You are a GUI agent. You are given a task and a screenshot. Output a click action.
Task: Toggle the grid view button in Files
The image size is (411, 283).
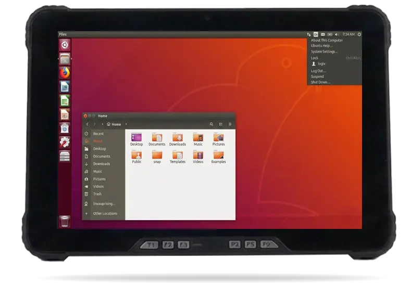(220, 124)
